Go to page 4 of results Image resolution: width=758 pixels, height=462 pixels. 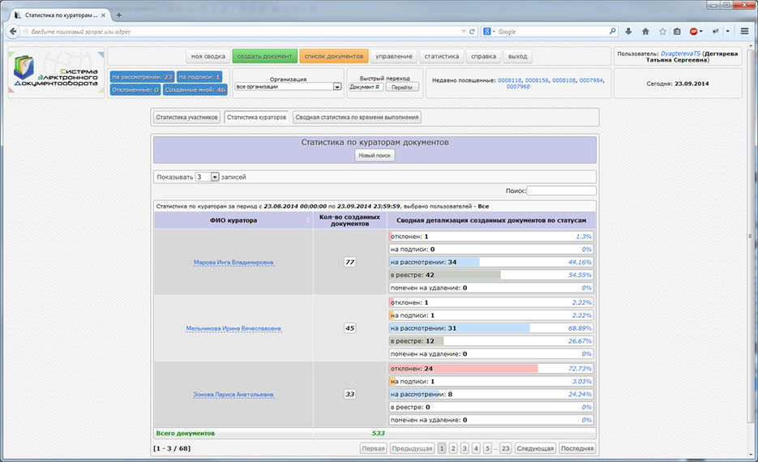pos(476,448)
